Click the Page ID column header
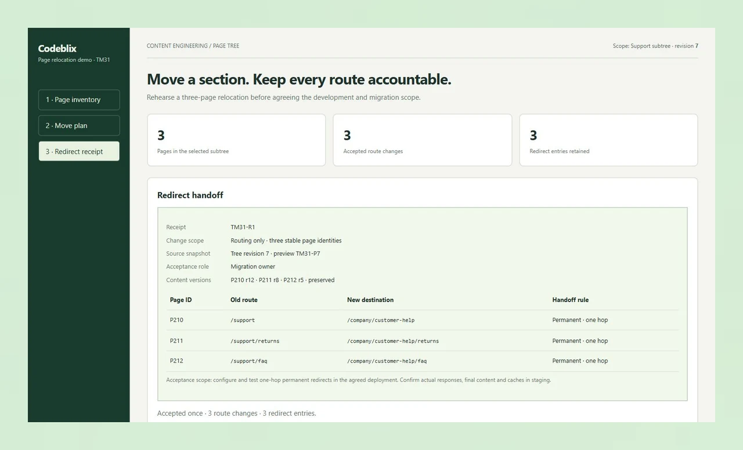Image resolution: width=743 pixels, height=450 pixels. [181, 300]
